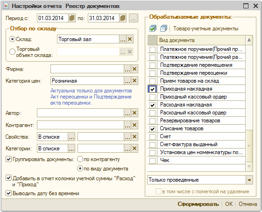Click the Сформировать button
The height and width of the screenshot is (212, 262).
[198, 204]
